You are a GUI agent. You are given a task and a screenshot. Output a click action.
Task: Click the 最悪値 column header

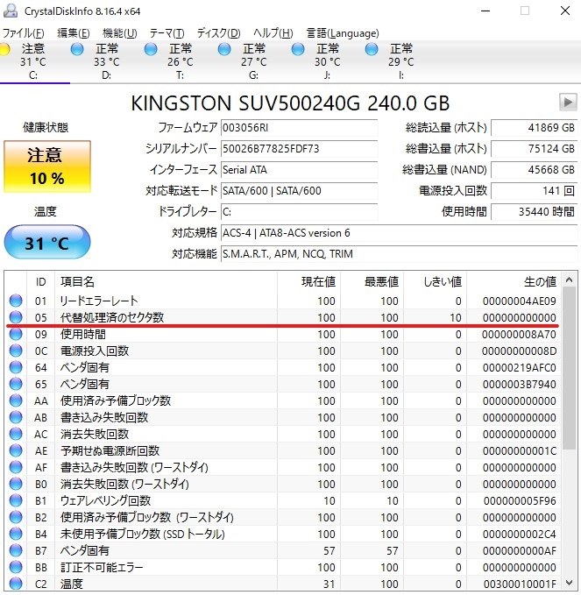(x=372, y=281)
